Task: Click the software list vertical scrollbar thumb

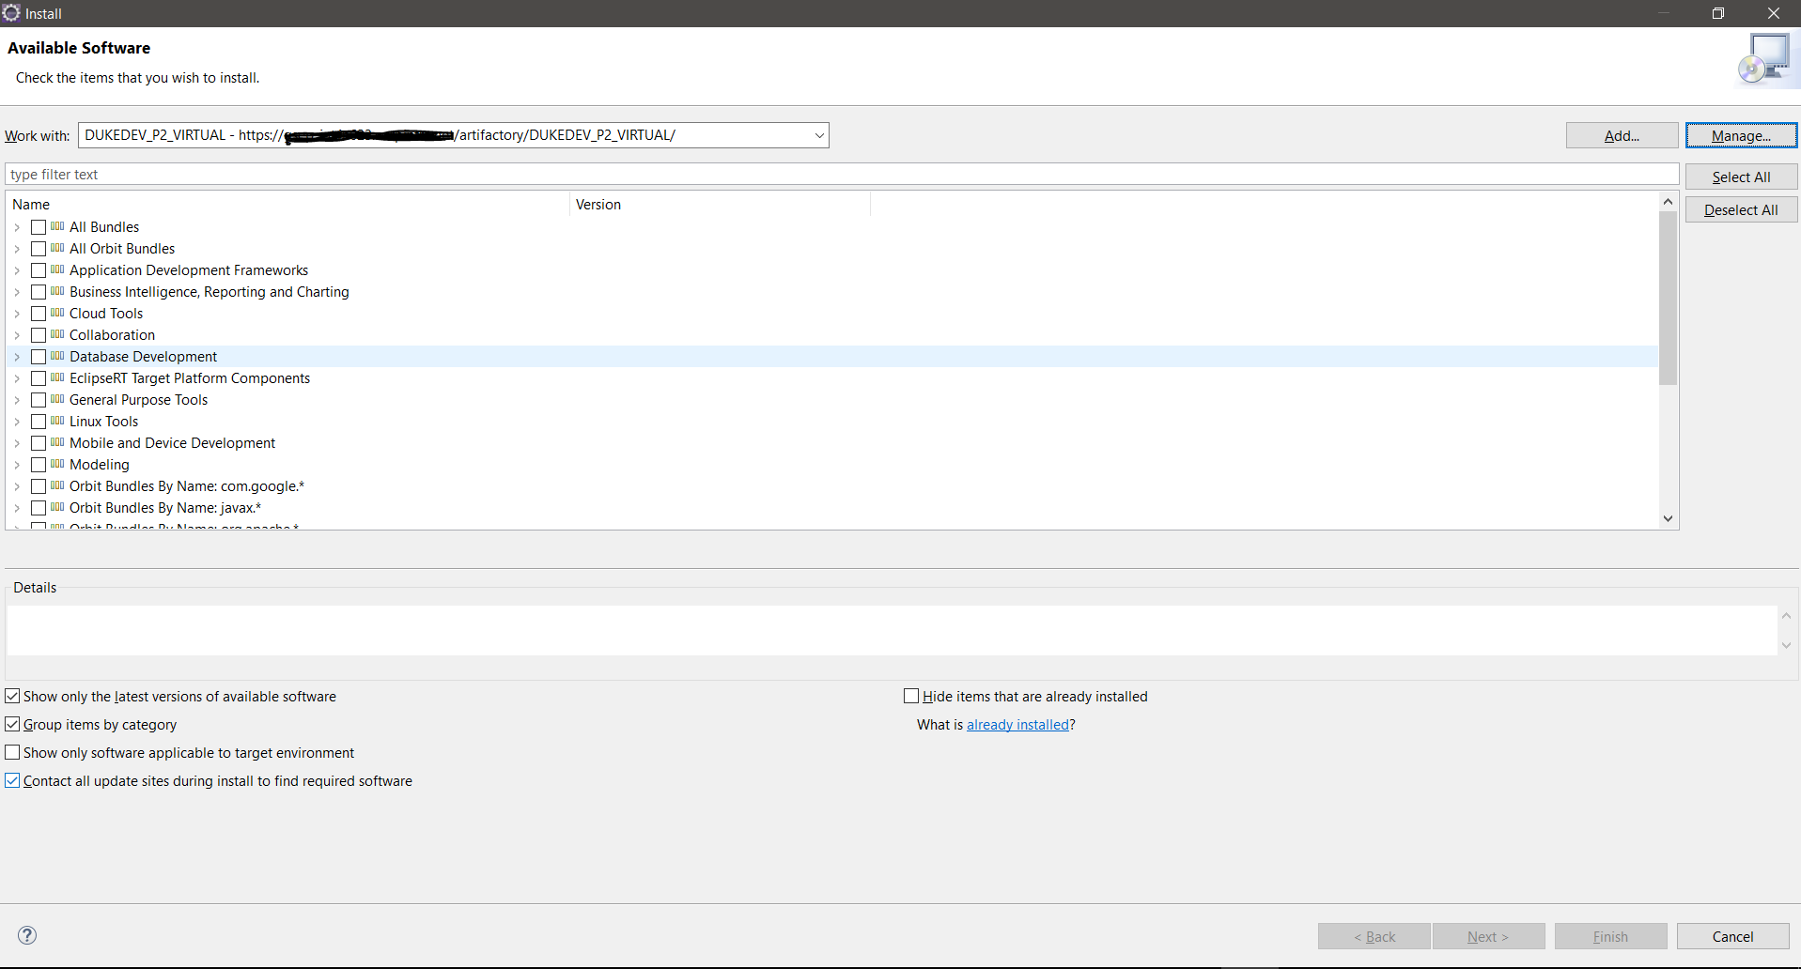Action: [1668, 298]
